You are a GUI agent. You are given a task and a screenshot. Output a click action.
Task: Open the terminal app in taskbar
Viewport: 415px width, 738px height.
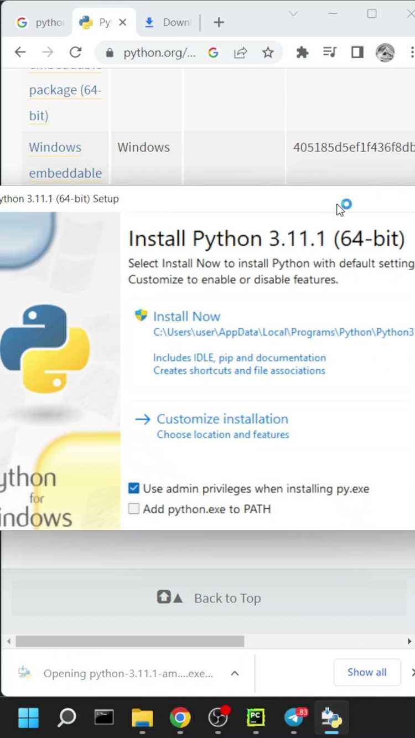tap(104, 718)
